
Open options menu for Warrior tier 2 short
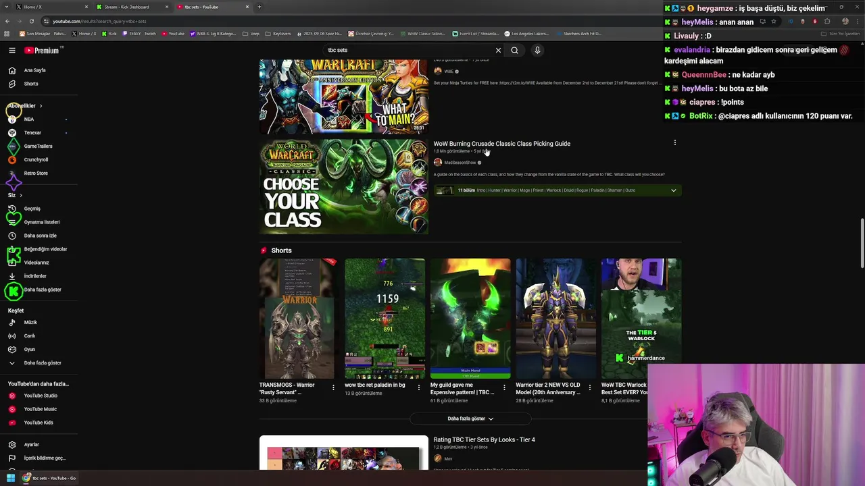589,387
